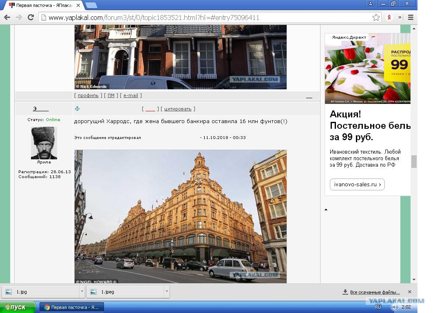
Task: Open the Chrome hamburger menu
Action: point(411,18)
